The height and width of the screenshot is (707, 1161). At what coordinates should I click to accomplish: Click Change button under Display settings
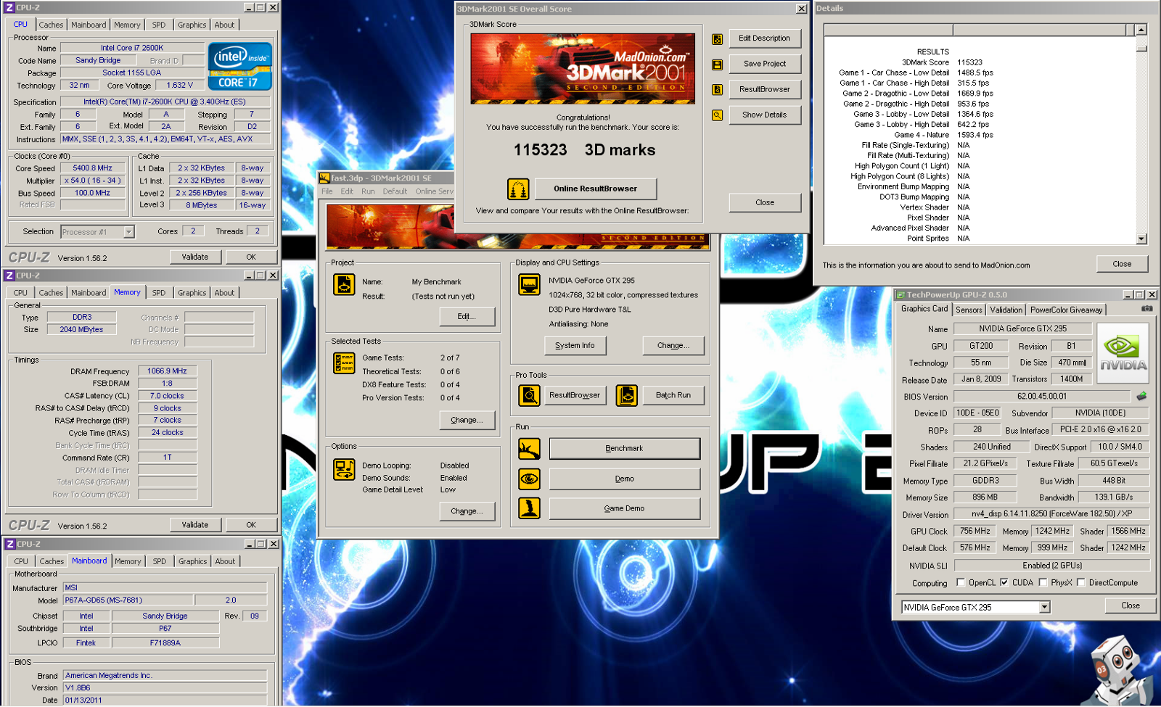(x=673, y=346)
